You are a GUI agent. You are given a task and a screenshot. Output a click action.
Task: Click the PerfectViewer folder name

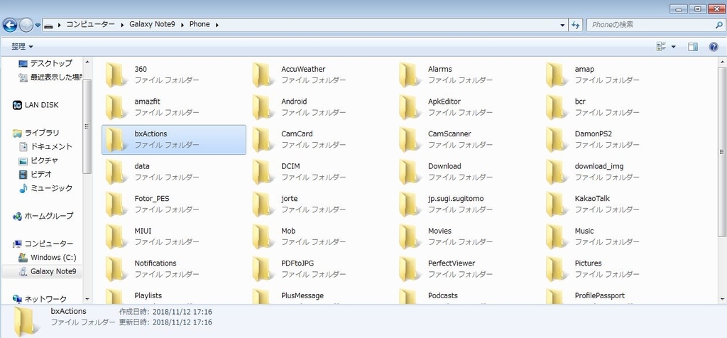click(452, 263)
